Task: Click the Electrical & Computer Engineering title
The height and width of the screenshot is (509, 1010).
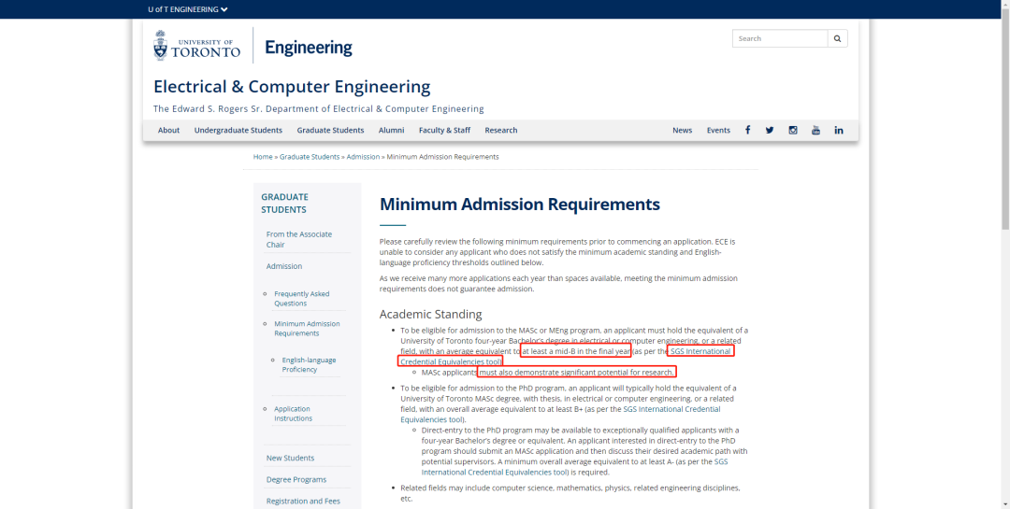Action: (292, 86)
